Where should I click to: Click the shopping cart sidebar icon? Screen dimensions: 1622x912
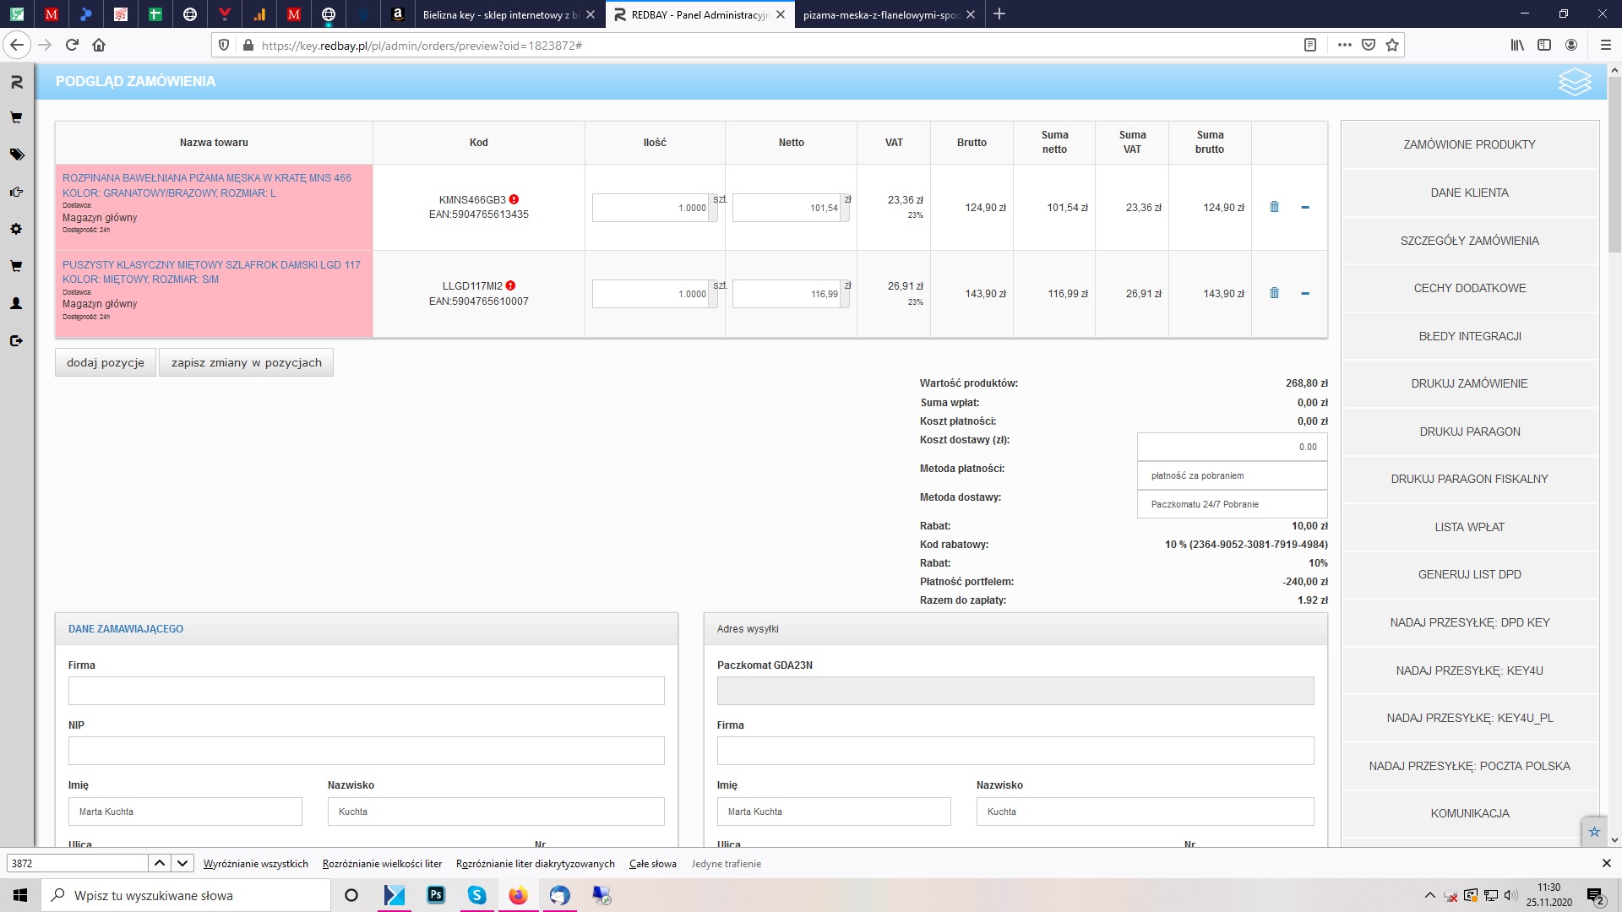16,118
